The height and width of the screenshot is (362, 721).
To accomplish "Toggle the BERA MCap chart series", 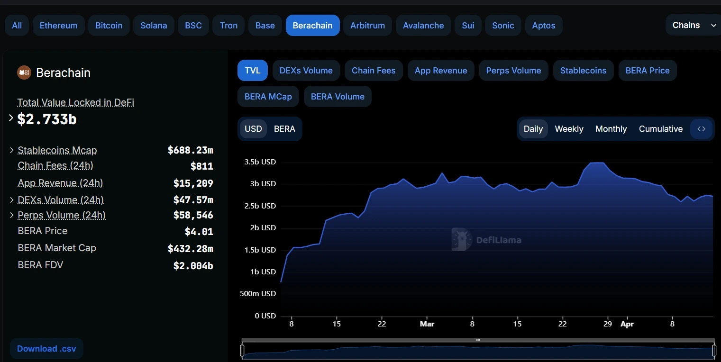I will pos(268,97).
